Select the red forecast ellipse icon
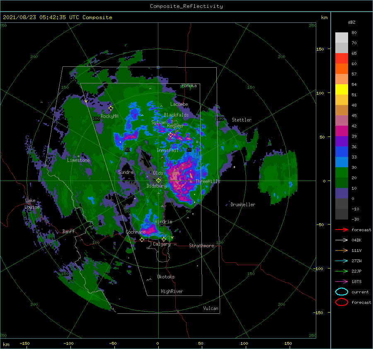 click(342, 302)
